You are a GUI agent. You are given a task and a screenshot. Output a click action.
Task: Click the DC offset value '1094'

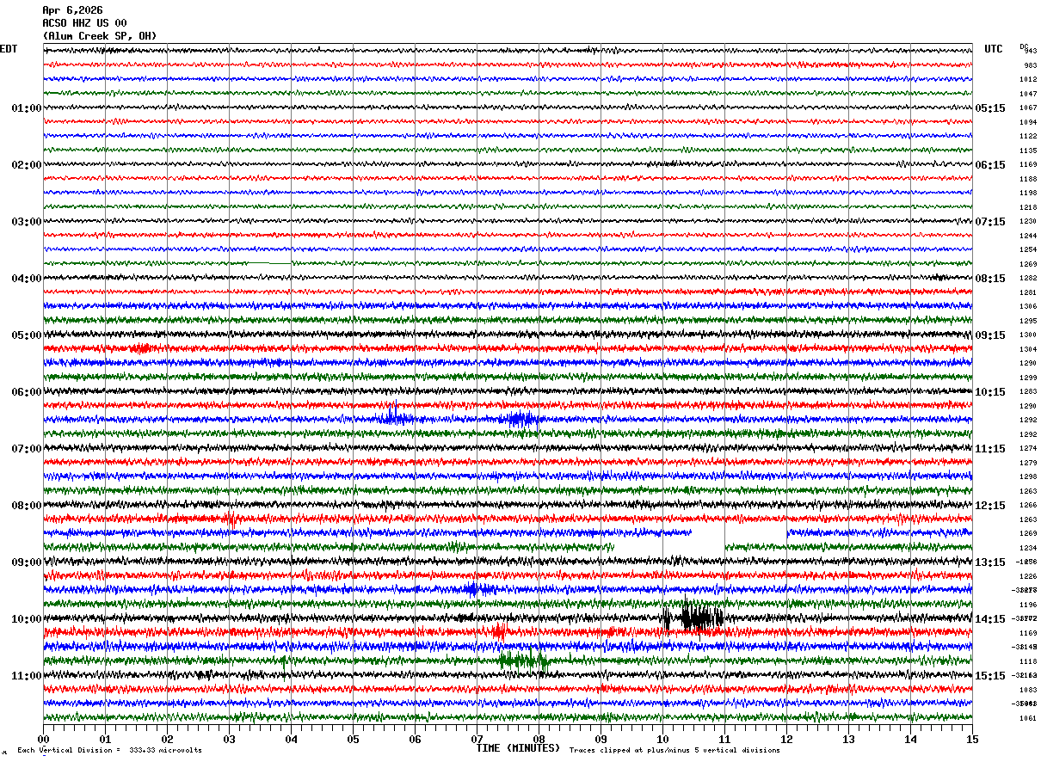(1029, 122)
